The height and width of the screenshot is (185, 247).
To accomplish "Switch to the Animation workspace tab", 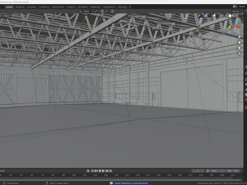I will click(83, 7).
